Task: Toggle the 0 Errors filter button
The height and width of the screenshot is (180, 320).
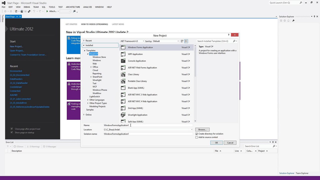Action: (19, 146)
